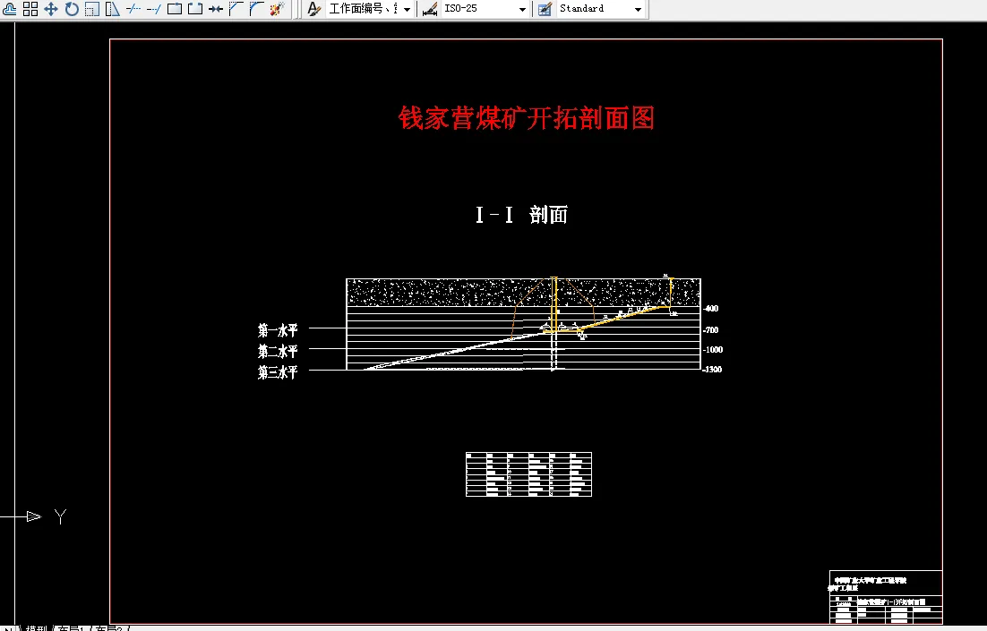Select the Pan Realtime tool
Image resolution: width=987 pixels, height=631 pixels.
pos(51,8)
